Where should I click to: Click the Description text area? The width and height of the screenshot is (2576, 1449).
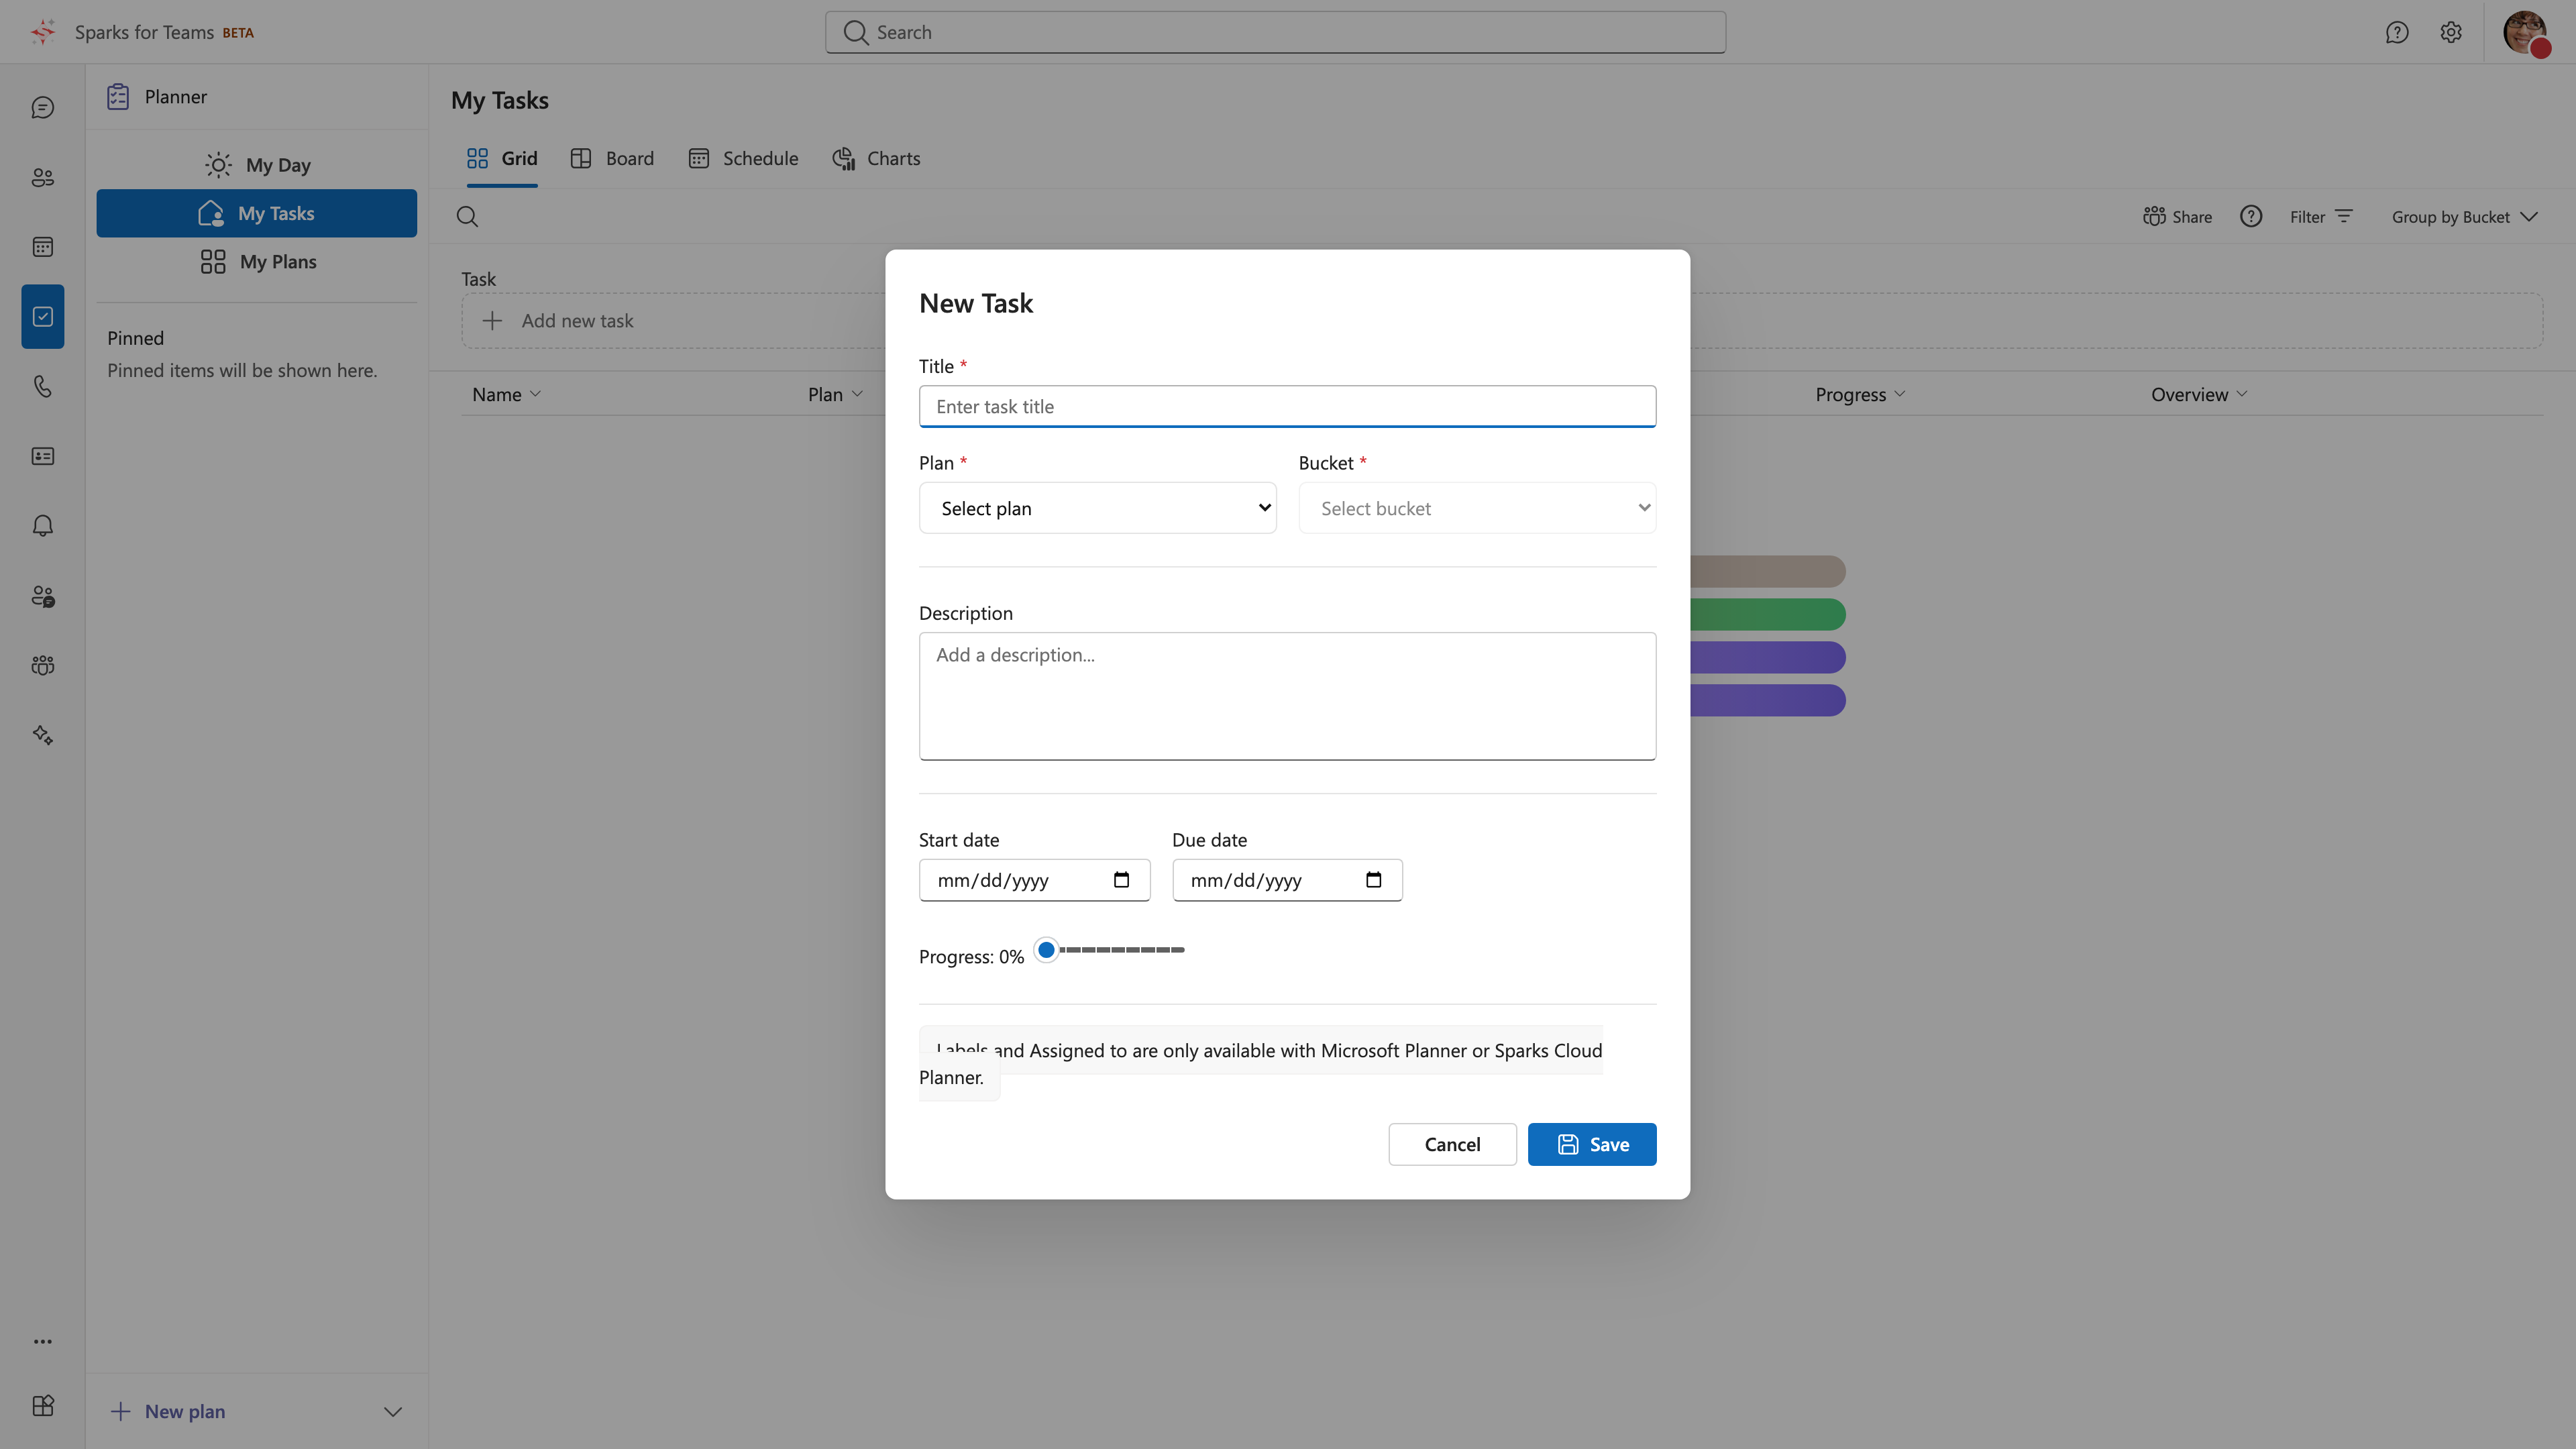pyautogui.click(x=1287, y=696)
